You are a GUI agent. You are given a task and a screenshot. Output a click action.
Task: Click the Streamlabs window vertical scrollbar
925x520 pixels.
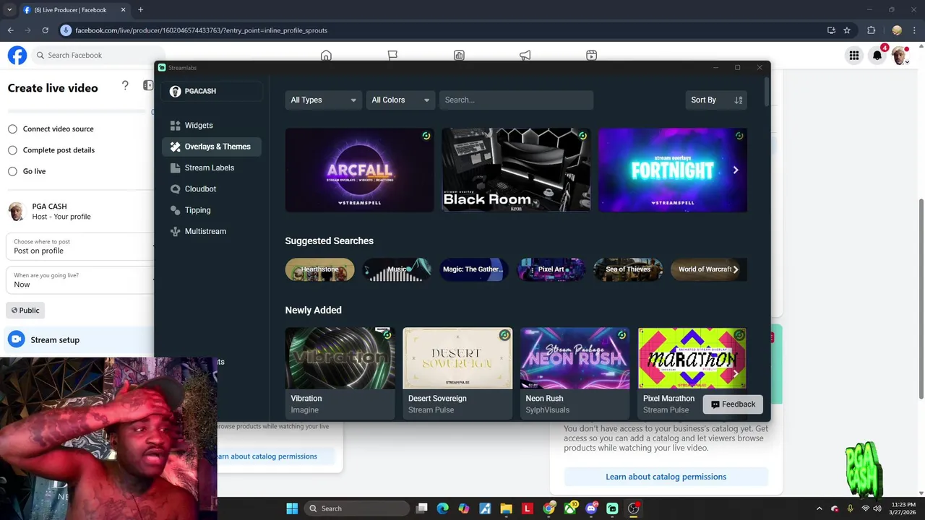click(766, 92)
